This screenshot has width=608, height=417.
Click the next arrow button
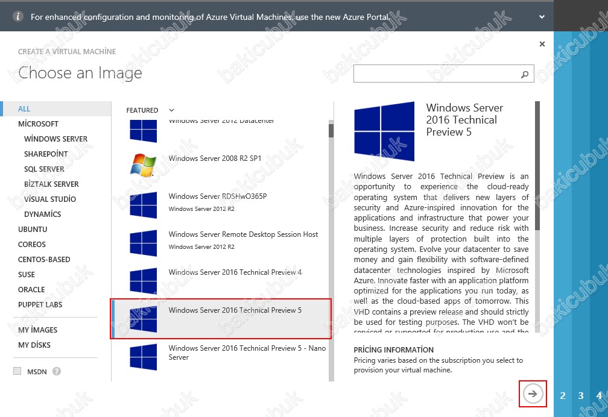coord(533,394)
